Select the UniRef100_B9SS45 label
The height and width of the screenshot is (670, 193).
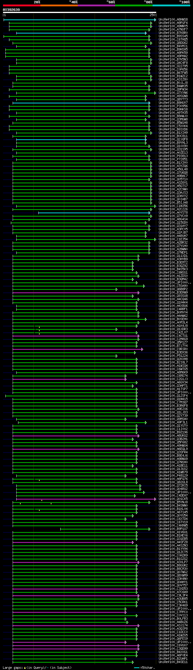[173, 36]
